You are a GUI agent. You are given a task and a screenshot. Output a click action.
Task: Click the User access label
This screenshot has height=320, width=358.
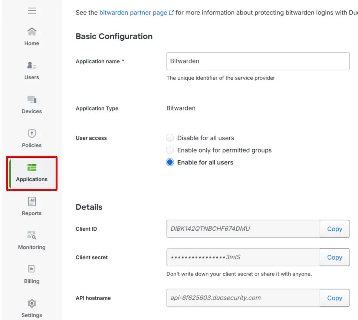(91, 138)
